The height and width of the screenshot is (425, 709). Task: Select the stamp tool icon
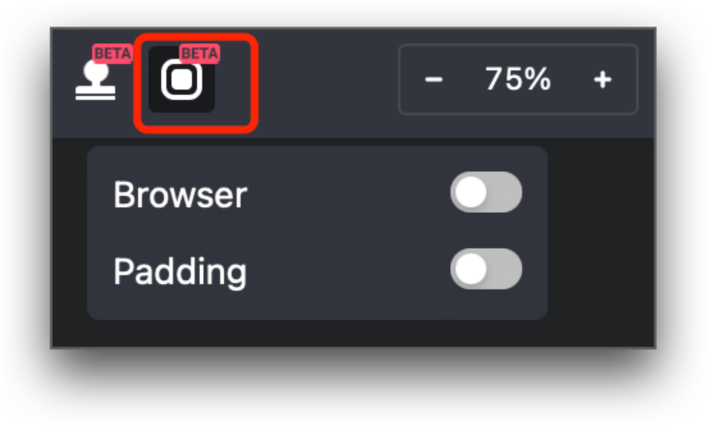(x=95, y=81)
